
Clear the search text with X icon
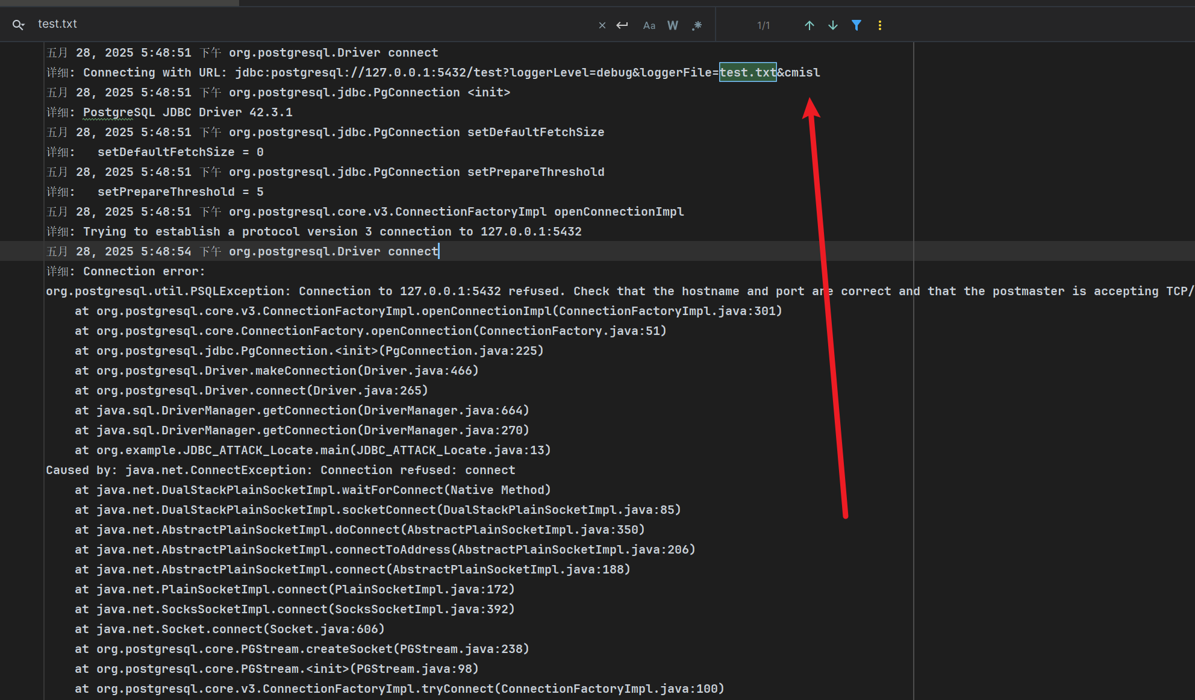tap(602, 25)
